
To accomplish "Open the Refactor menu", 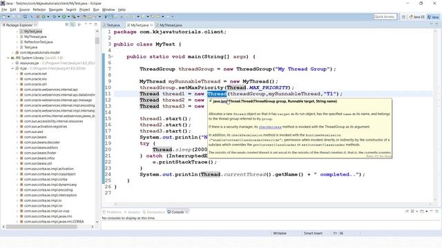I will click(39, 10).
